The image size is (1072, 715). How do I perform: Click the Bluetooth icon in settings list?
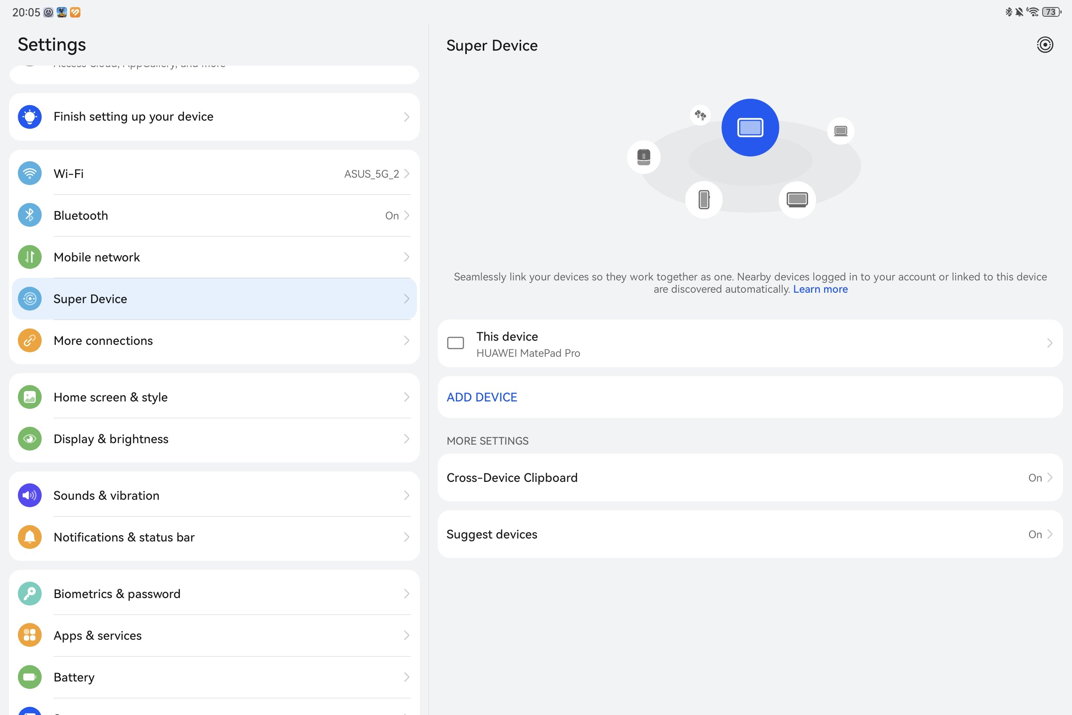[x=30, y=215]
